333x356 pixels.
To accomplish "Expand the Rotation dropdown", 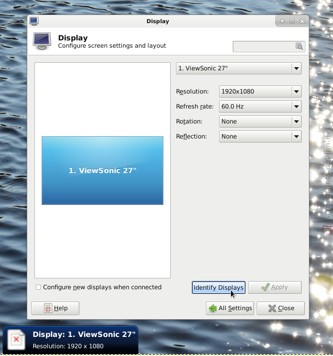I will [260, 122].
